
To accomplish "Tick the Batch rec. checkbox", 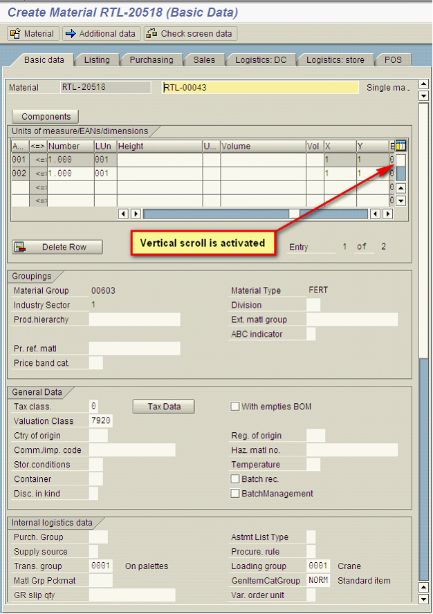I will point(235,479).
